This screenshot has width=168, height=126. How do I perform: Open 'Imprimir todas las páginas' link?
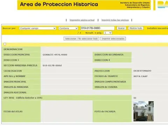coord(115,20)
